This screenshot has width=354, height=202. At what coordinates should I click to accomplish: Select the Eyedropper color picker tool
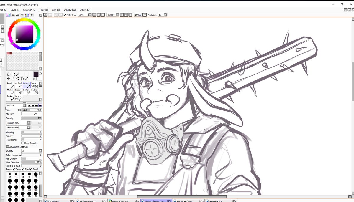click(27, 78)
